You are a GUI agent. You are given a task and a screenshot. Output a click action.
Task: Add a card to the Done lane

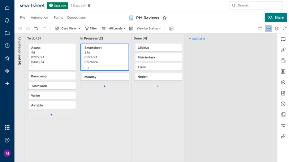click(x=158, y=86)
